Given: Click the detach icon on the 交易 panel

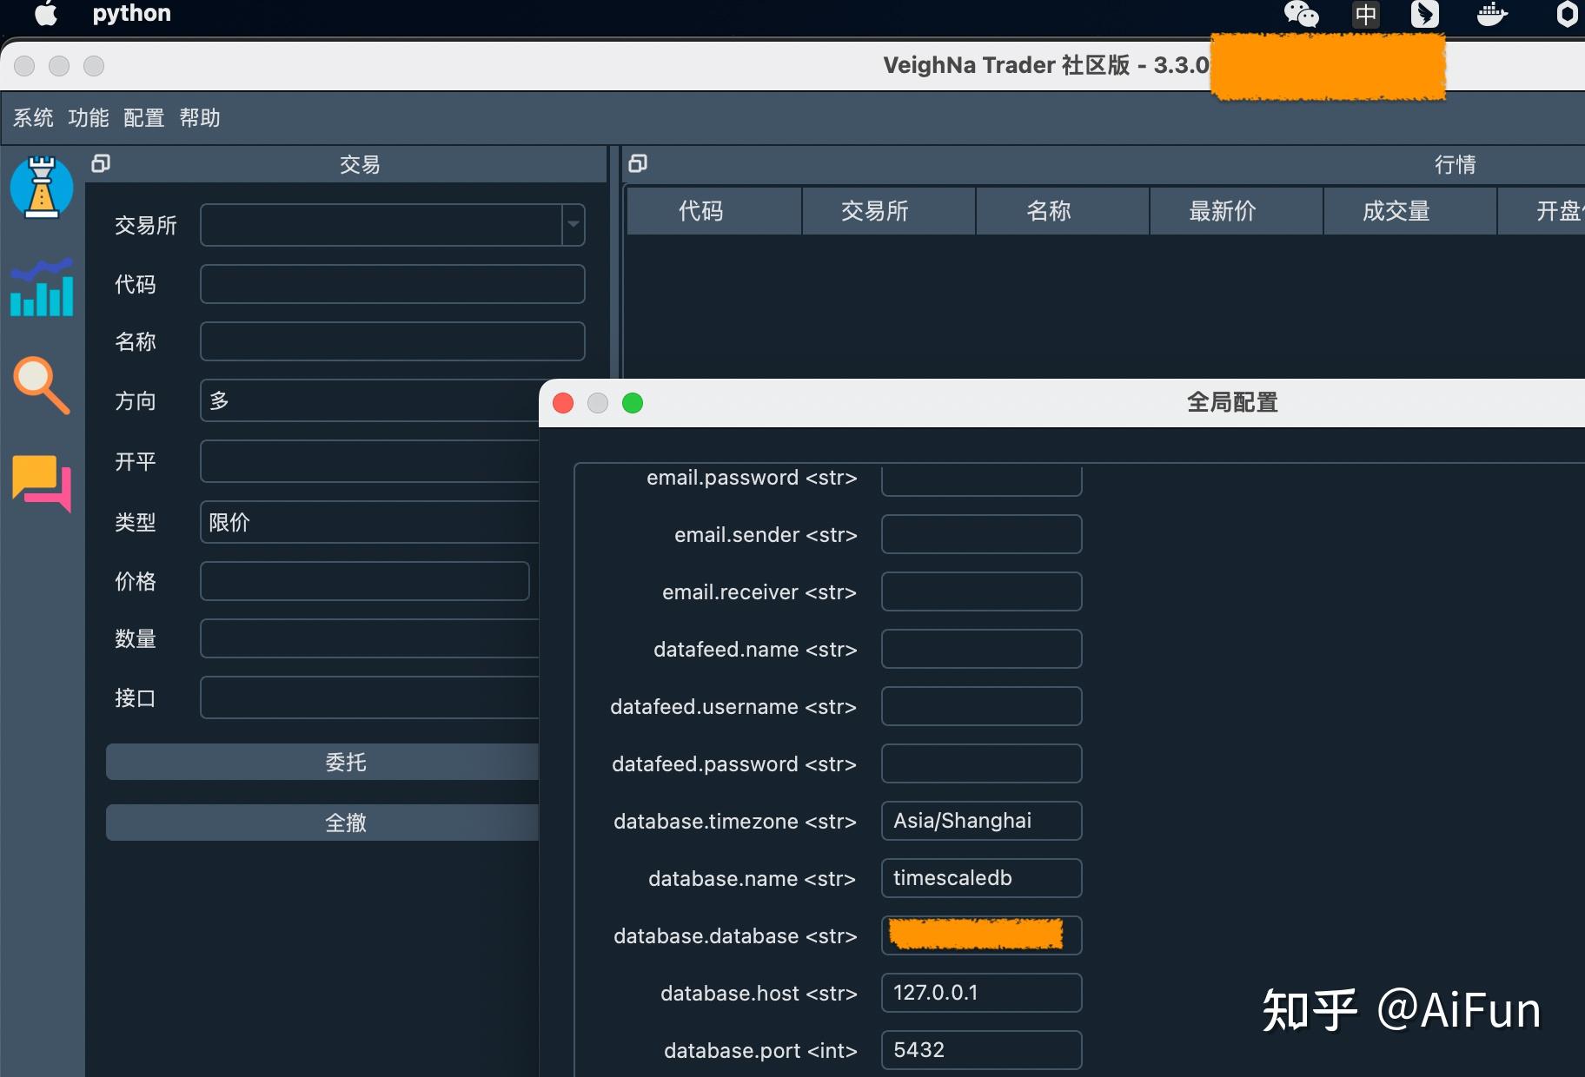Looking at the screenshot, I should click(101, 164).
